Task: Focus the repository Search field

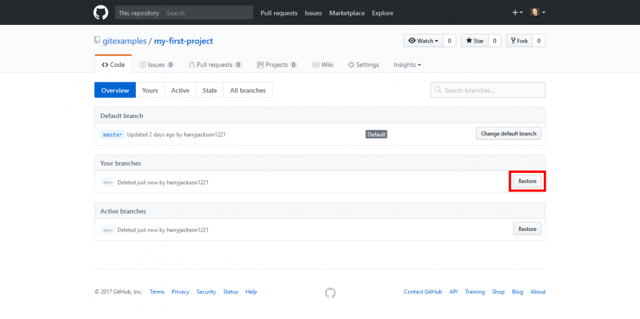Action: pos(208,13)
